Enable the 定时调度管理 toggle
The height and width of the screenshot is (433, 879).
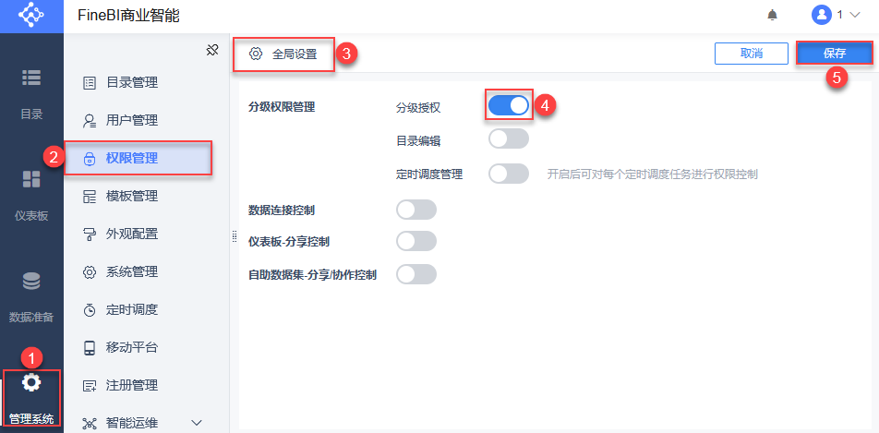(x=509, y=174)
